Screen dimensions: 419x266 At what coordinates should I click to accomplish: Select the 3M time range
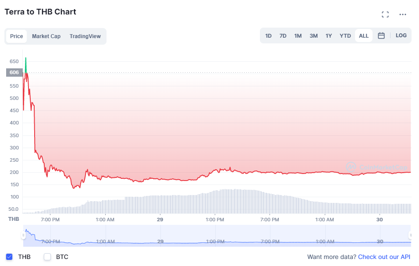tap(314, 36)
